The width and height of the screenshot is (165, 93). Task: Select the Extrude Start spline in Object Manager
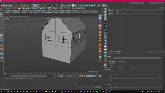click(x=114, y=12)
